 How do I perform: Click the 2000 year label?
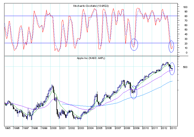(54, 128)
